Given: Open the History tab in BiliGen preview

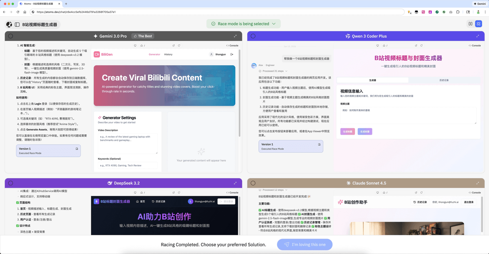Looking at the screenshot, I should point(168,54).
